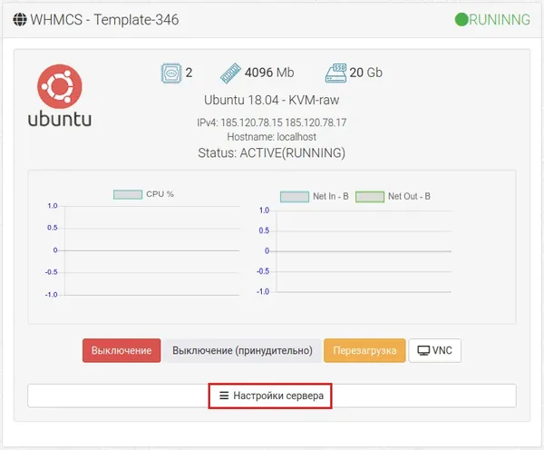This screenshot has height=450, width=544.
Task: Click the Ubuntu 18.04 - KVM-raw text
Action: click(x=271, y=100)
